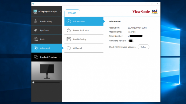Click the Check for firmware updates label

tap(122, 47)
